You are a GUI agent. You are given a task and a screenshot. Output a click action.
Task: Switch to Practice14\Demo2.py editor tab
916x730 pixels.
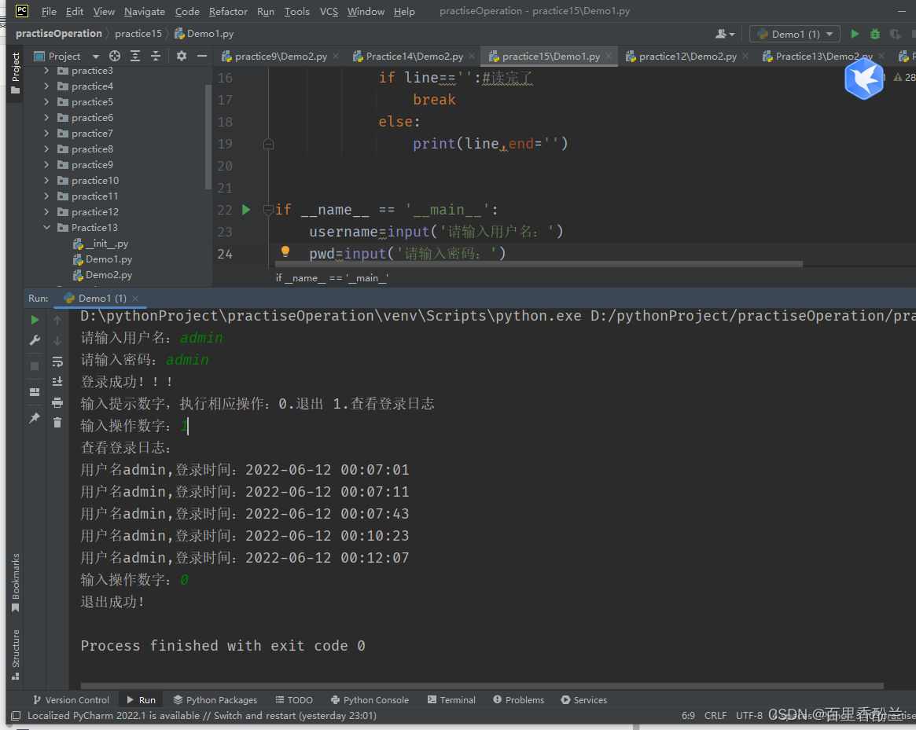click(414, 56)
